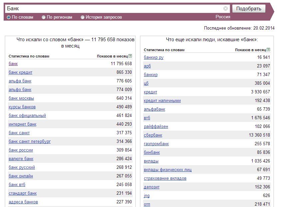Open the 'банк санкт' link
This screenshot has width=286, height=207.
point(19,133)
